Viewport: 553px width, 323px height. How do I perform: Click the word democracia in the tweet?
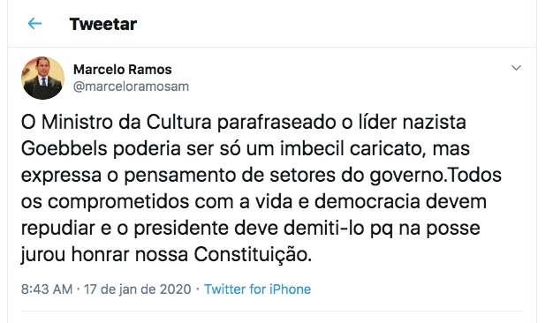tap(367, 201)
